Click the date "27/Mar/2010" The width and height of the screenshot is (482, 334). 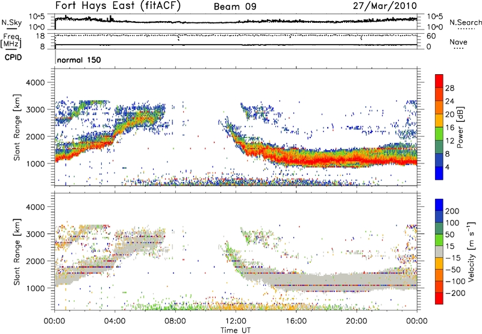point(384,6)
